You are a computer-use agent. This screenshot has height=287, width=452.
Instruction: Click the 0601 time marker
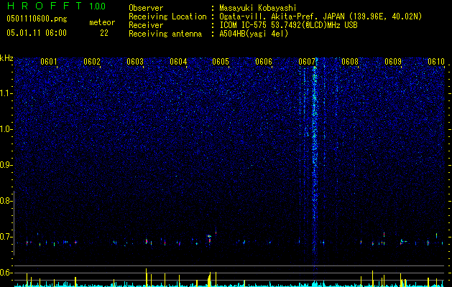48,62
